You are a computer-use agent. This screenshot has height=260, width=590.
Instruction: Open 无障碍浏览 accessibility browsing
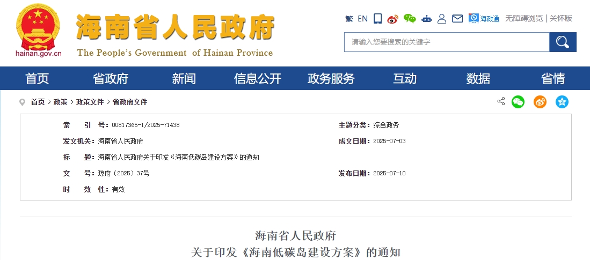pos(524,18)
